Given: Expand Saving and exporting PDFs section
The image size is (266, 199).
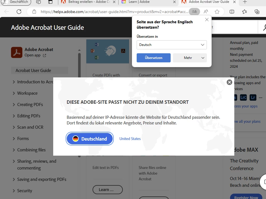Looking at the screenshot, I should (x=14, y=179).
